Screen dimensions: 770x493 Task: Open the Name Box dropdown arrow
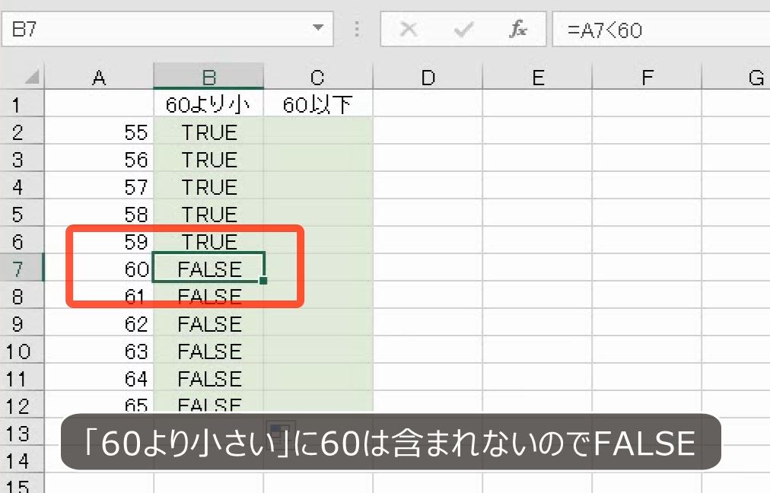coord(318,27)
